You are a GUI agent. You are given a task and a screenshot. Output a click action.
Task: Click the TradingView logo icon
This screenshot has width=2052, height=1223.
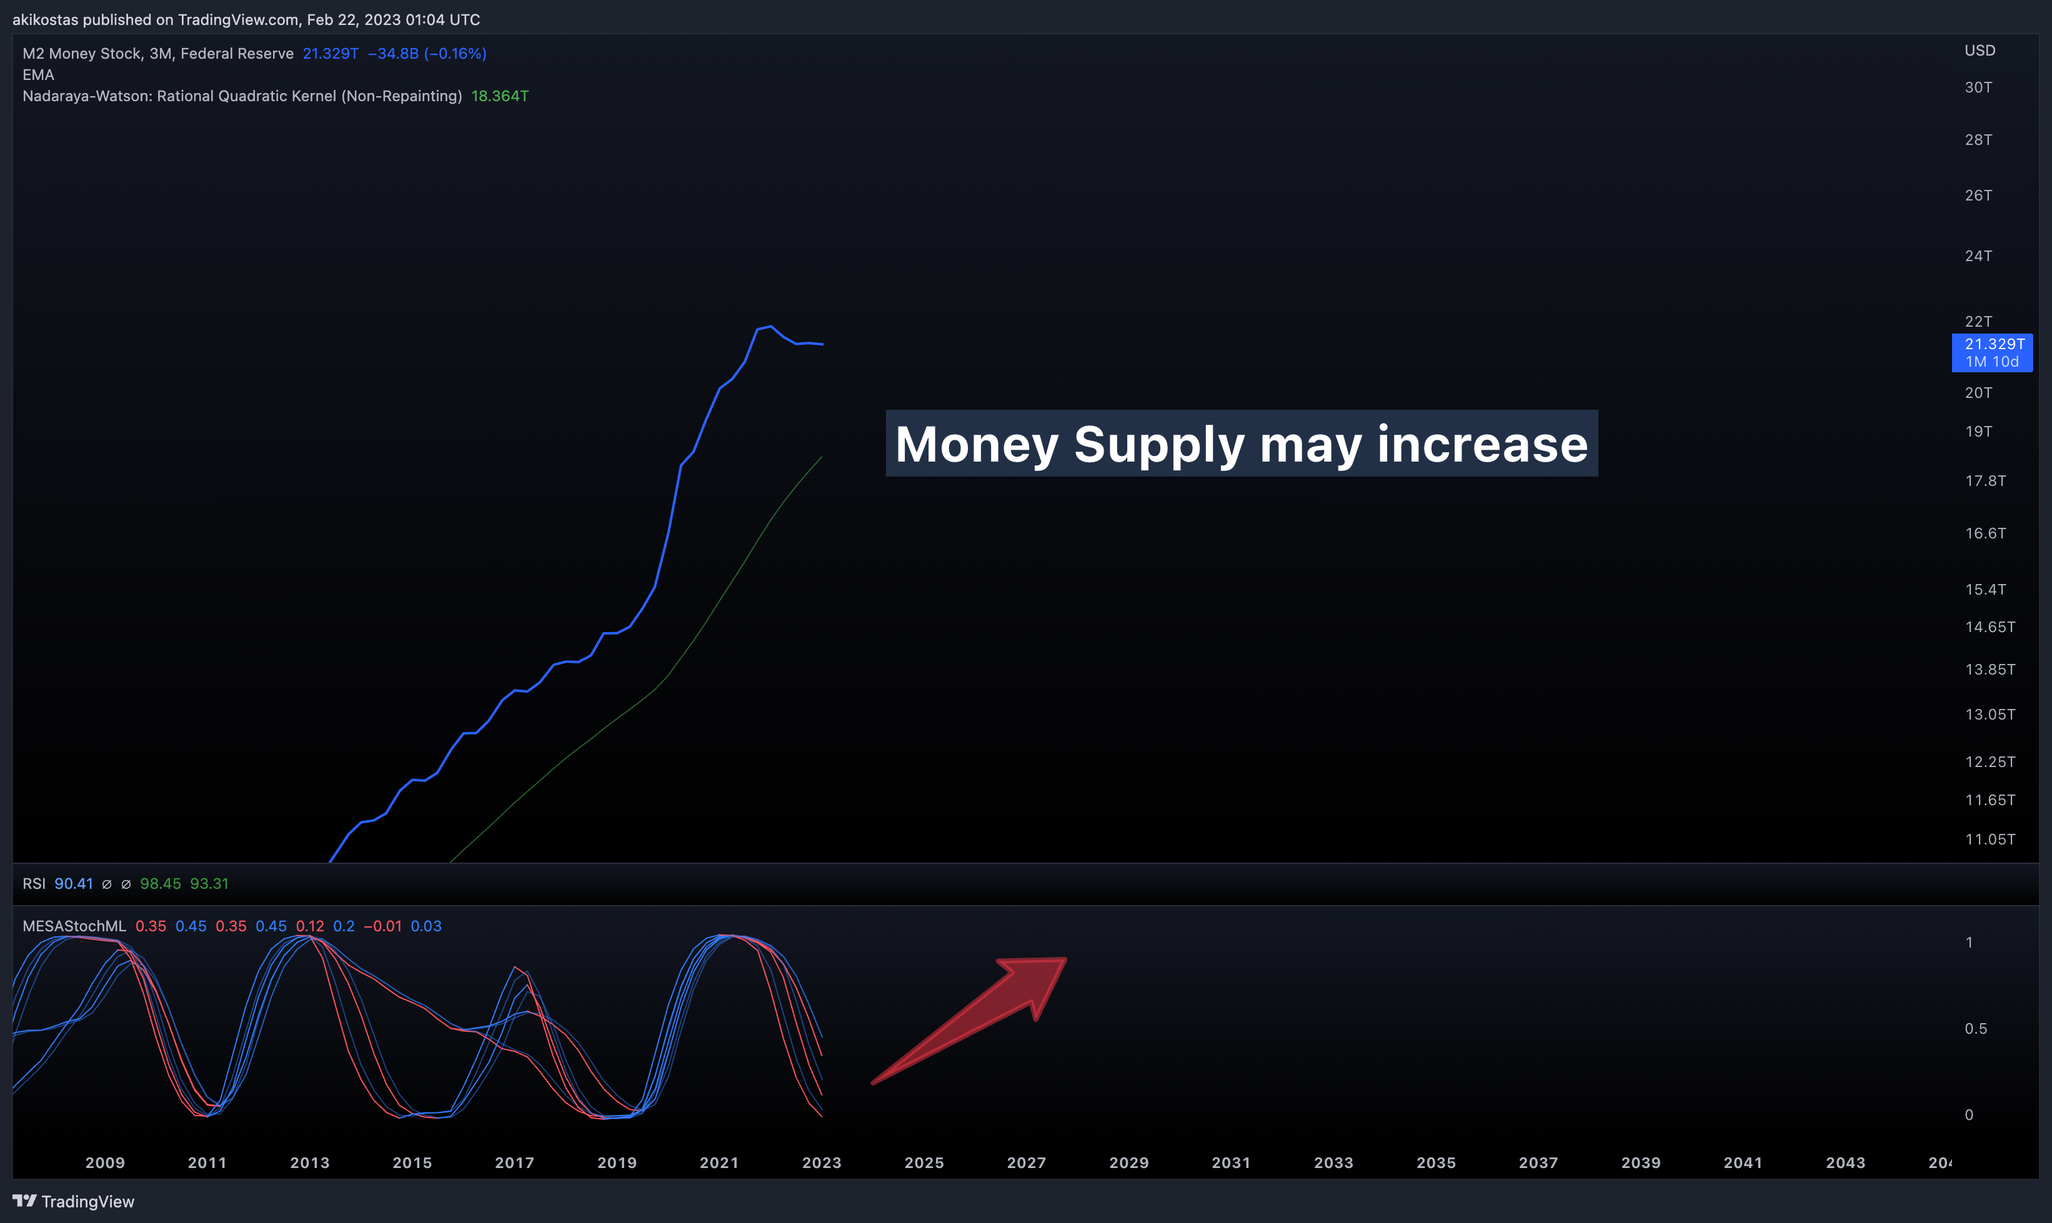25,1201
